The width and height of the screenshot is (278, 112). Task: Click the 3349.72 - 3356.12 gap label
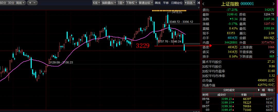181,22
